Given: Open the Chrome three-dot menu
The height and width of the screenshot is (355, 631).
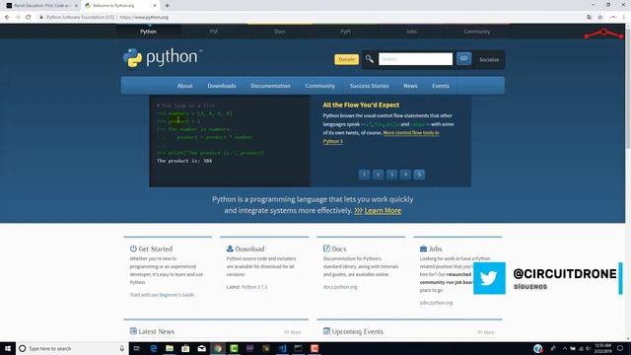Looking at the screenshot, I should click(624, 18).
